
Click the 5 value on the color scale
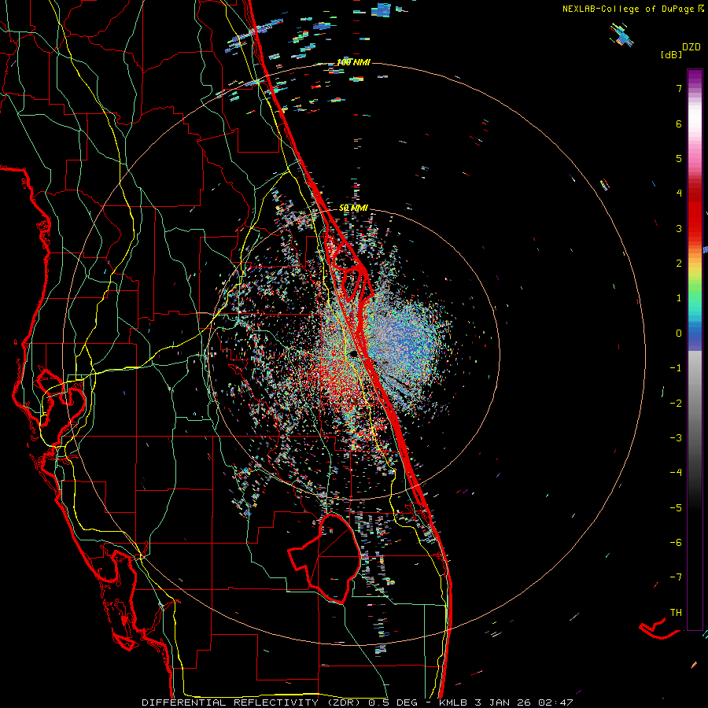(679, 158)
